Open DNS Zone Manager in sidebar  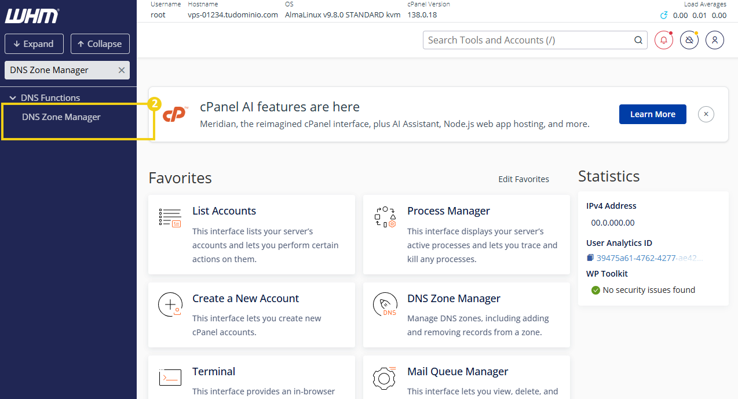(x=61, y=117)
